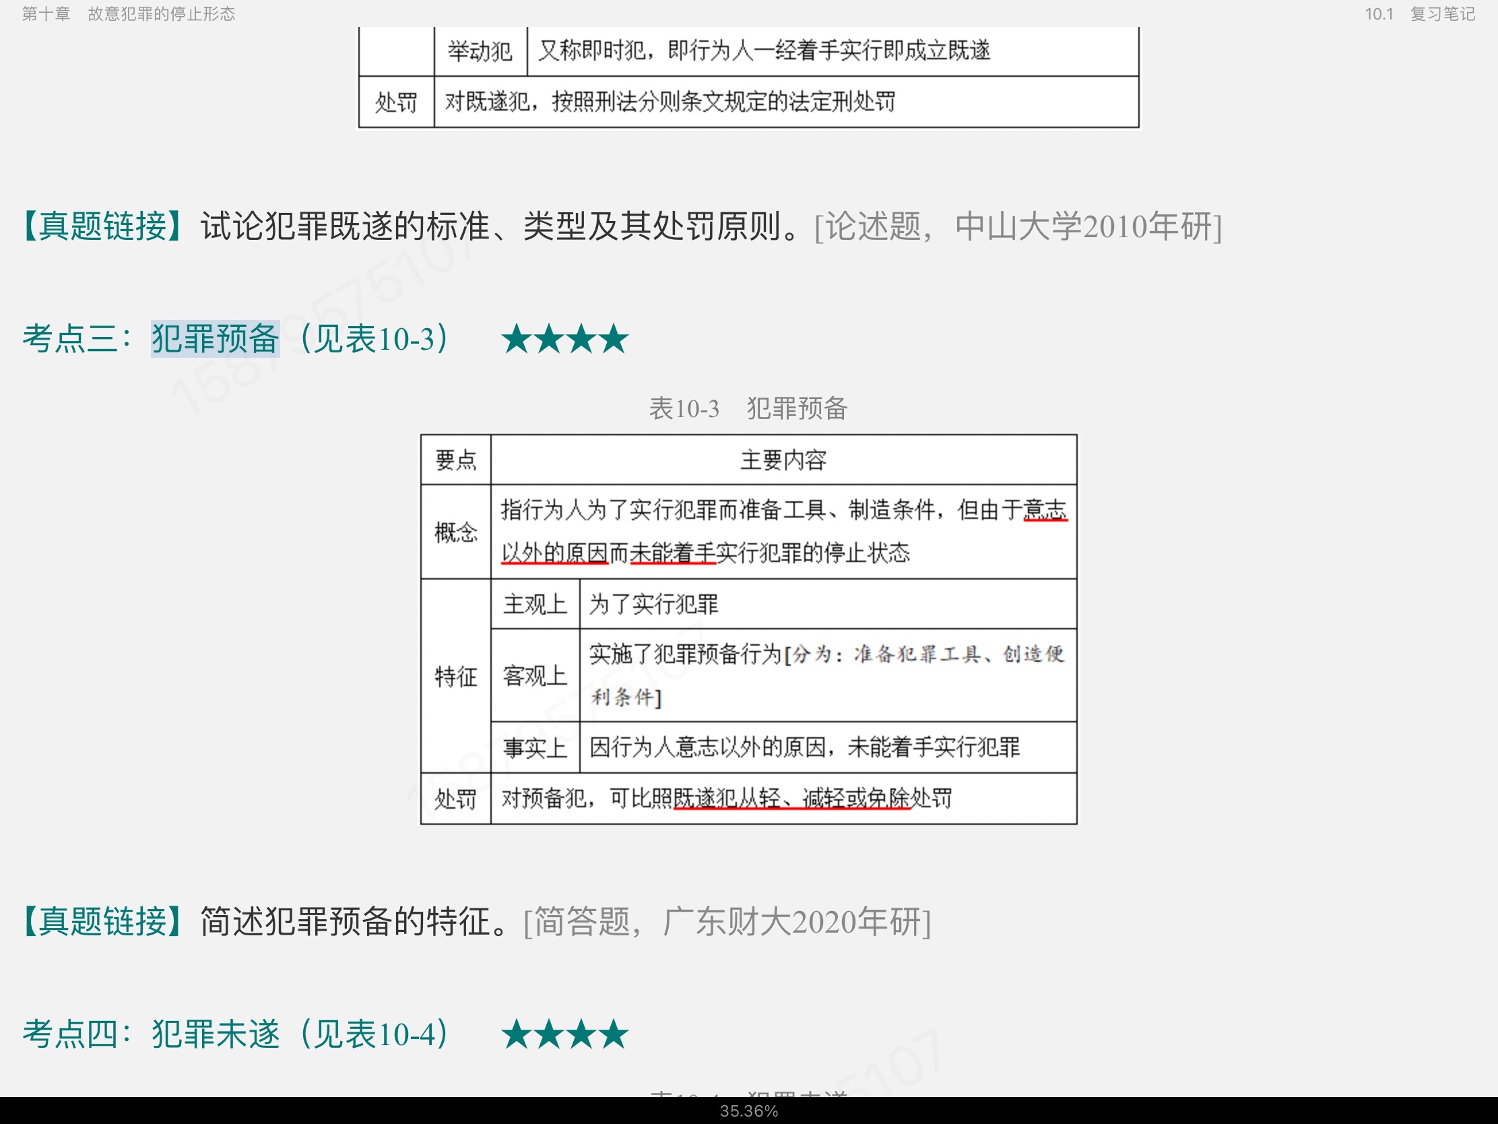
Task: Click the 要点 header cell in table
Action: tap(456, 461)
